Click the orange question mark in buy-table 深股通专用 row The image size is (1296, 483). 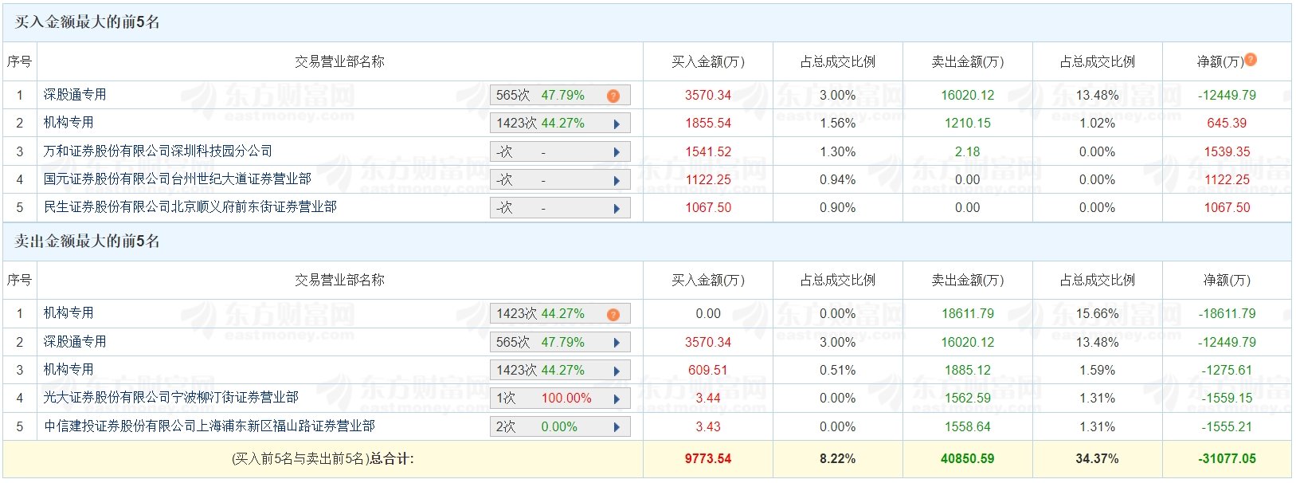pyautogui.click(x=613, y=96)
